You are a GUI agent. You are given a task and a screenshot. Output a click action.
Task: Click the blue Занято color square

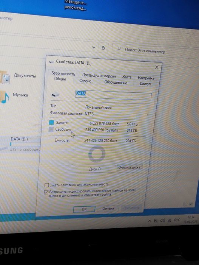51,122
